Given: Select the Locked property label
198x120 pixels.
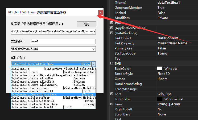Looking at the screenshot, I should [120, 13].
